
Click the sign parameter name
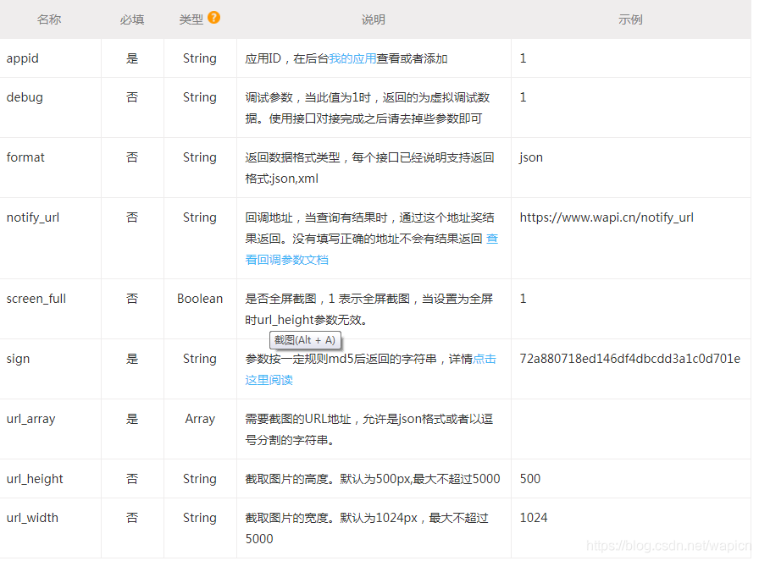18,359
